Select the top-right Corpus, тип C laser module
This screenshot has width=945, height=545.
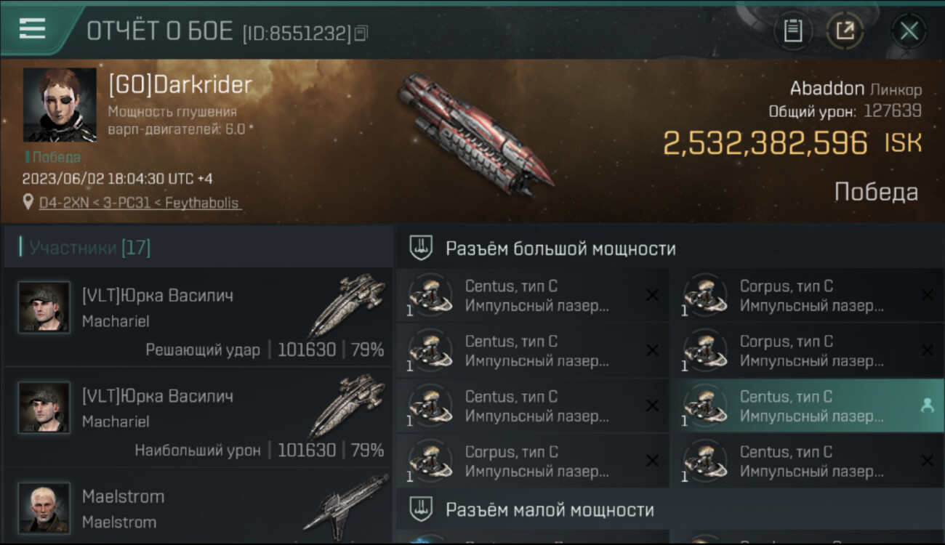807,296
